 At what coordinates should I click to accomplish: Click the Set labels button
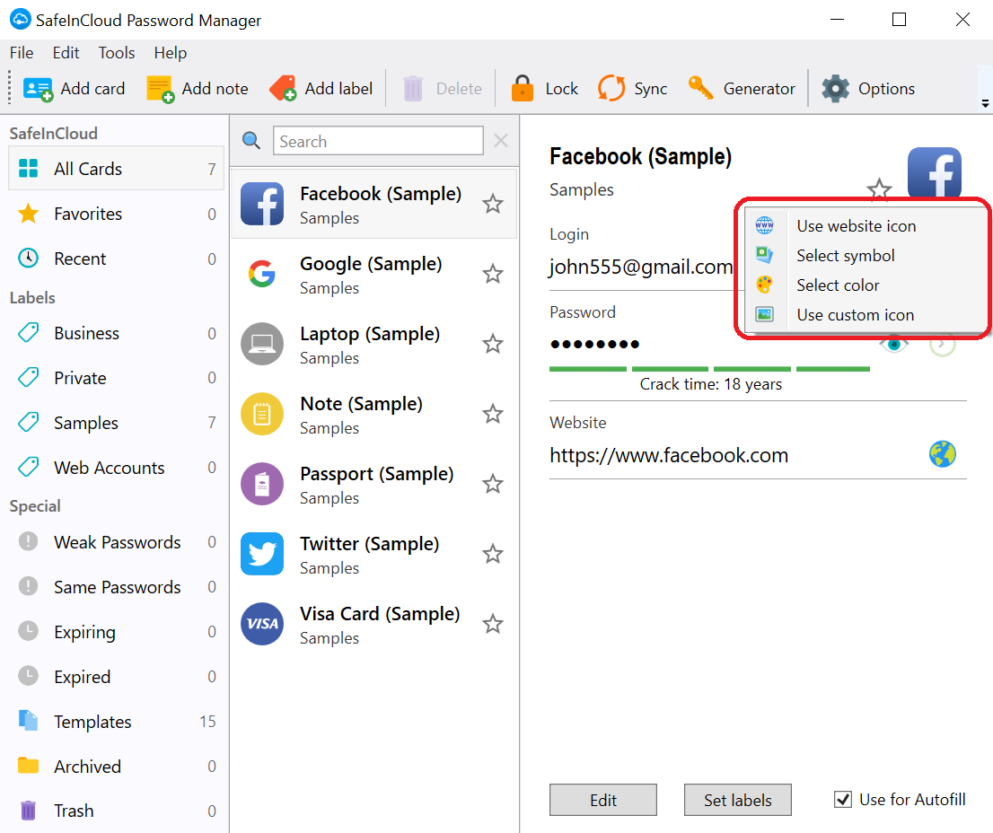[x=738, y=800]
